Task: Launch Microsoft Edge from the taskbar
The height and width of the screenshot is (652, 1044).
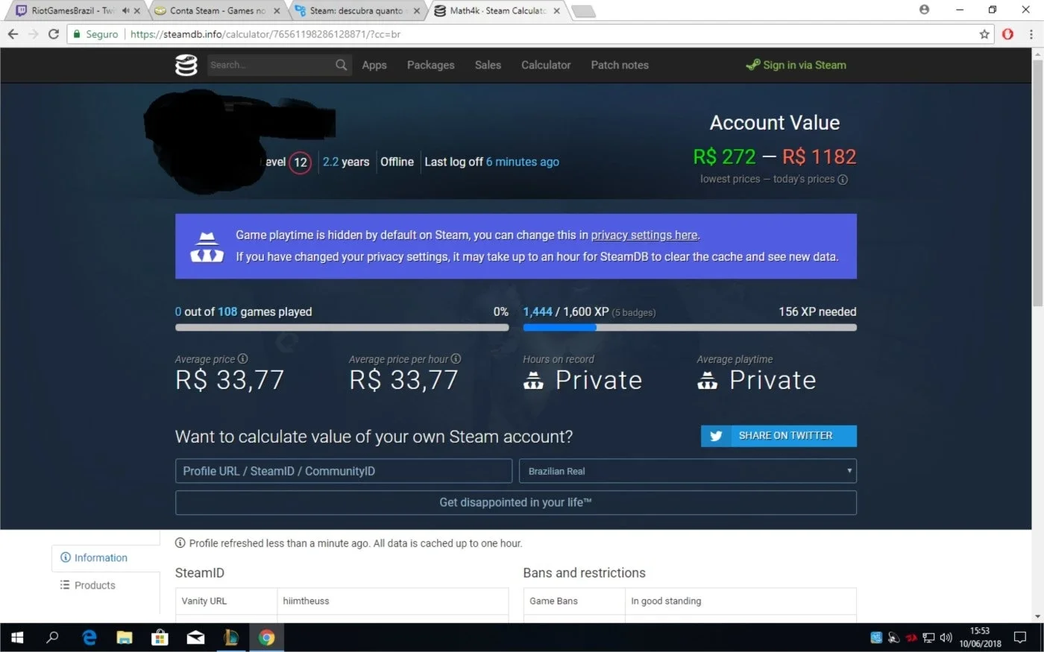Action: pos(89,637)
